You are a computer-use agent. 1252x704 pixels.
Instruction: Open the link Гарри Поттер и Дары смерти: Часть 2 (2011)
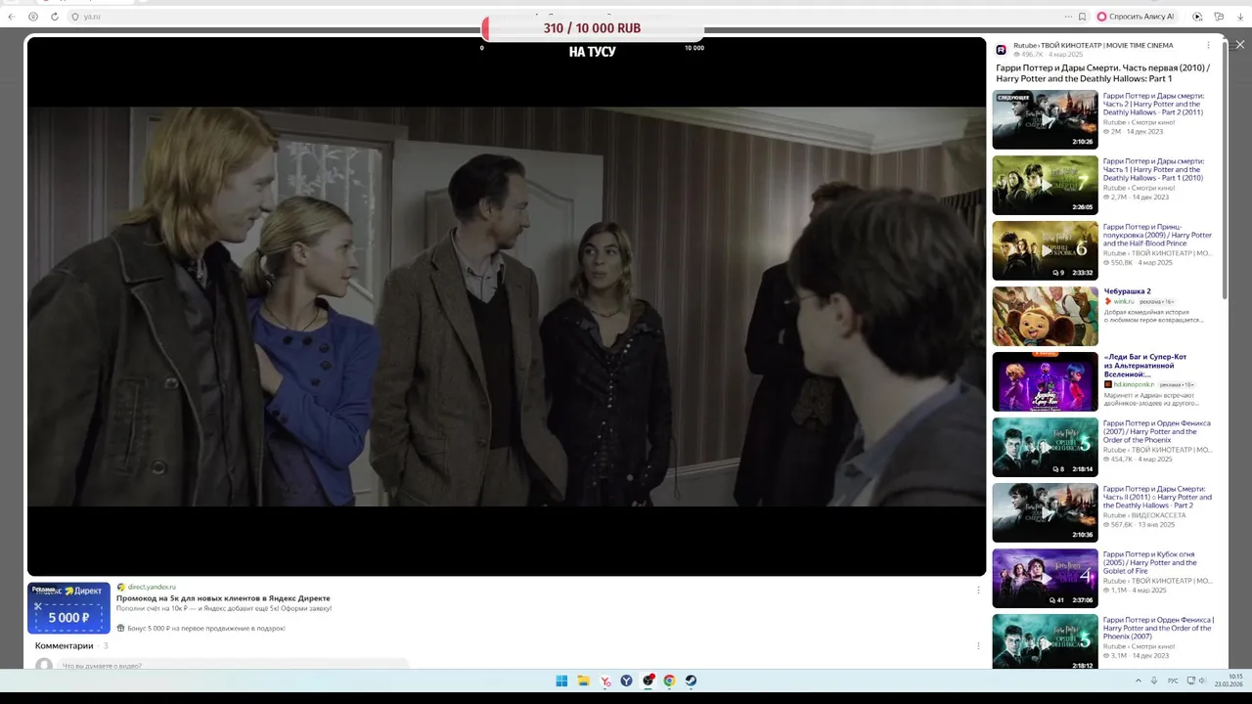[x=1154, y=105]
